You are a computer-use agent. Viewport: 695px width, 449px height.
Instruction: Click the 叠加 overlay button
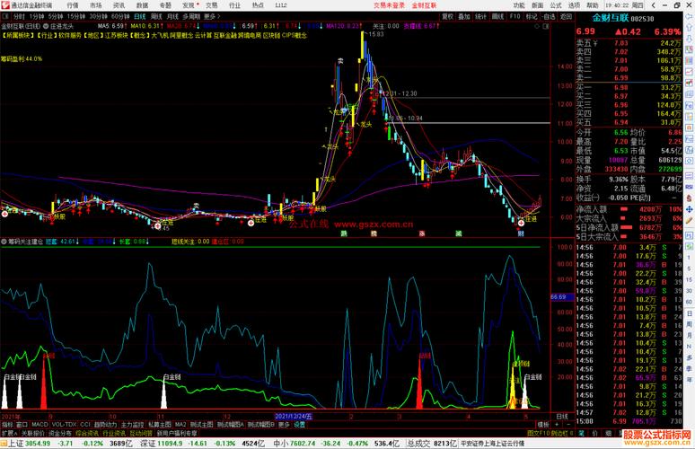tap(464, 16)
